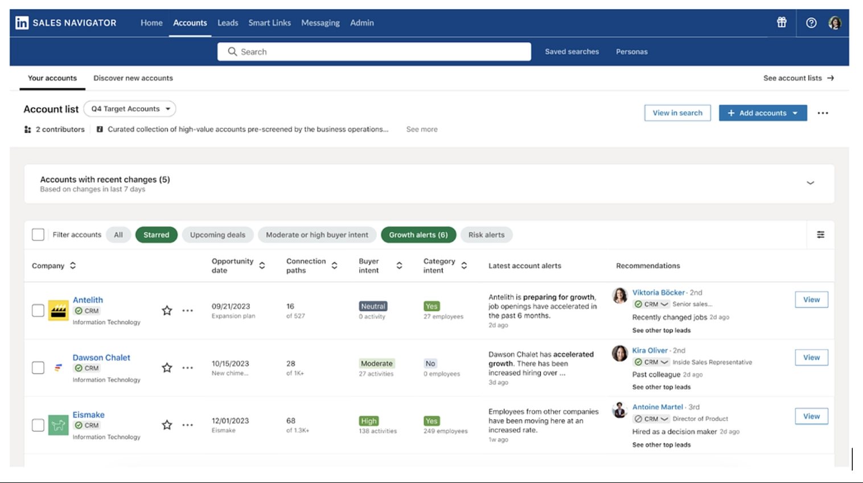This screenshot has height=483, width=863.
Task: Click Antoine Martel's profile photo
Action: (619, 410)
